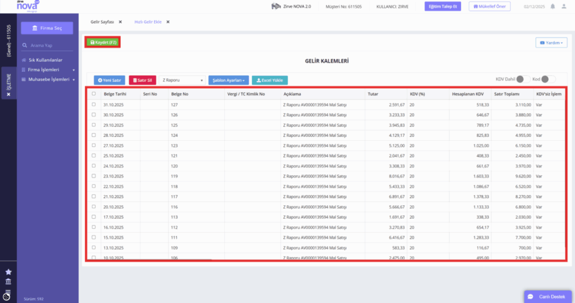Screen dimensions: 575x303
Task: Check the select-all checkbox in header
Action: pyautogui.click(x=94, y=94)
